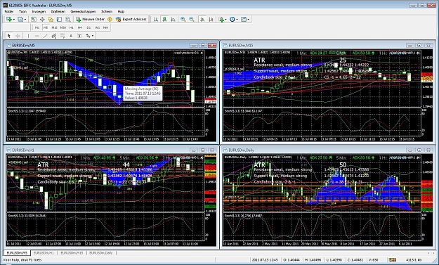Open the Folder menu
The height and width of the screenshot is (265, 439).
pyautogui.click(x=9, y=11)
